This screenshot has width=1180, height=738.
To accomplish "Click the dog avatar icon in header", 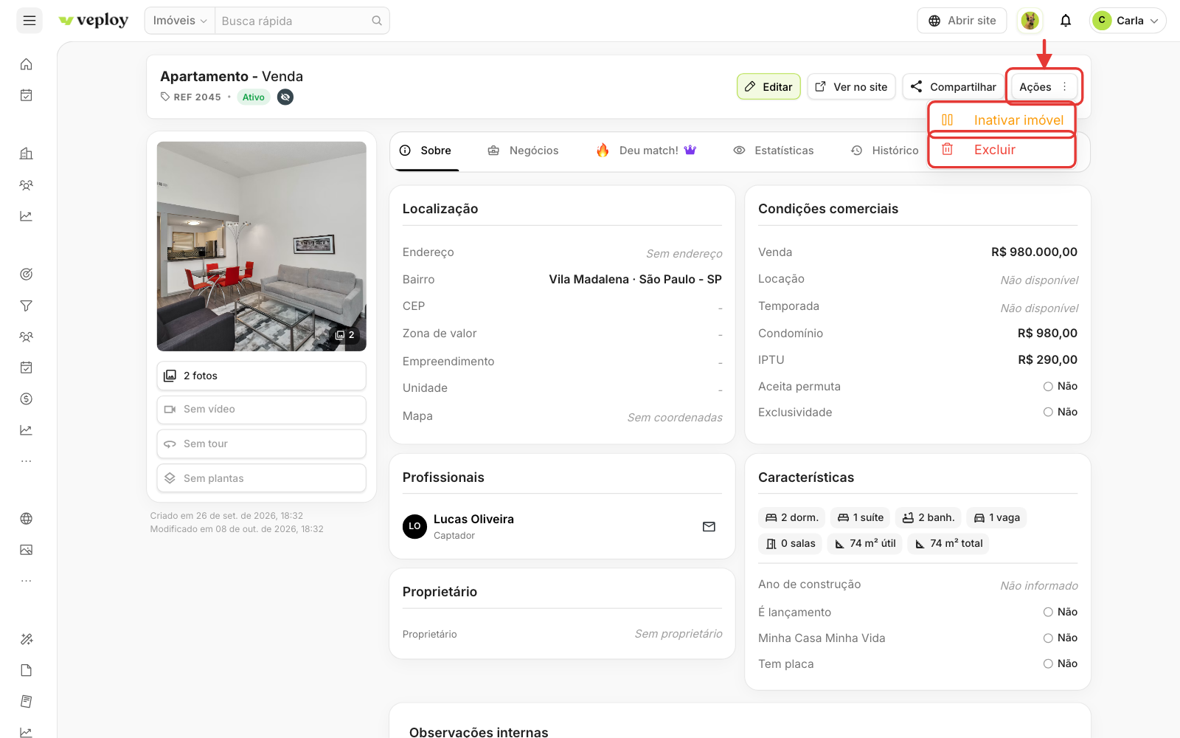I will 1030,21.
